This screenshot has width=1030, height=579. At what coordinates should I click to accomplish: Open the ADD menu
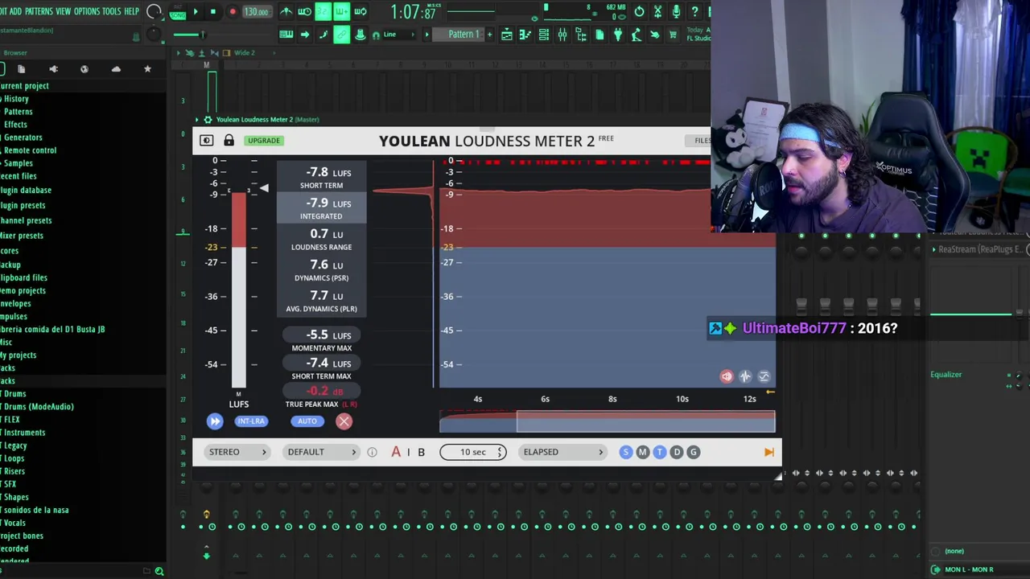point(16,11)
